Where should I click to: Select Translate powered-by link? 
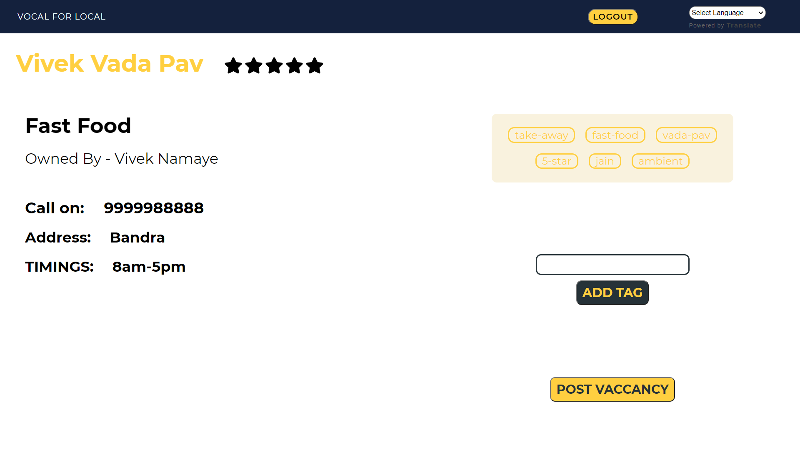[743, 25]
